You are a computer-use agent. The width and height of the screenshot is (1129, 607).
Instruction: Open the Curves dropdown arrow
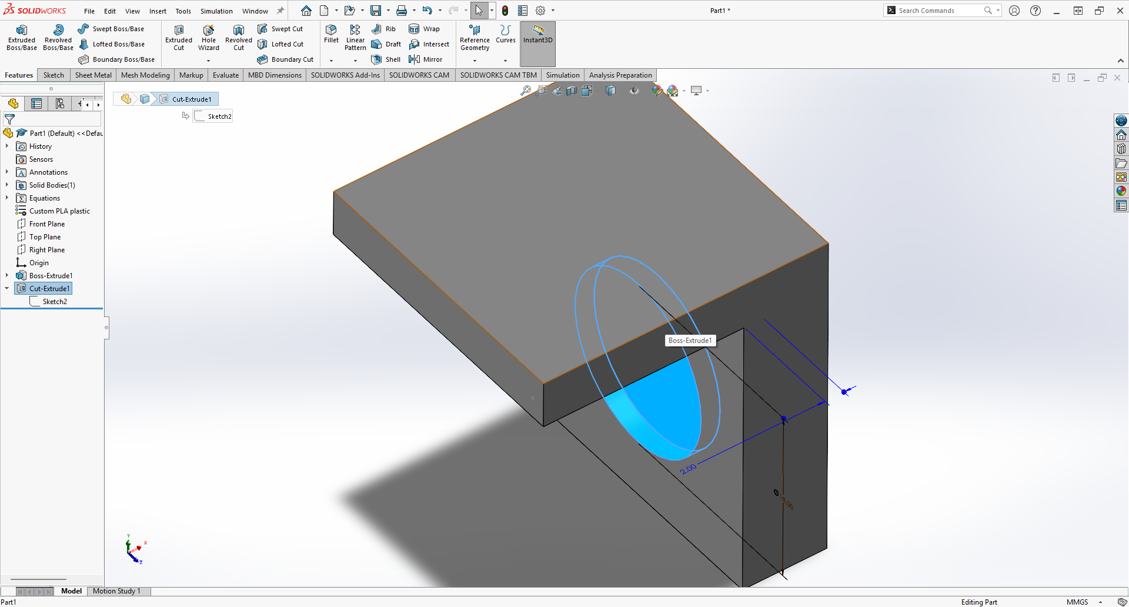click(505, 61)
